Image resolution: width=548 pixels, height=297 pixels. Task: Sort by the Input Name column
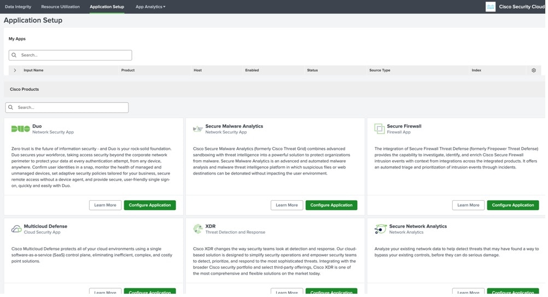tap(33, 70)
